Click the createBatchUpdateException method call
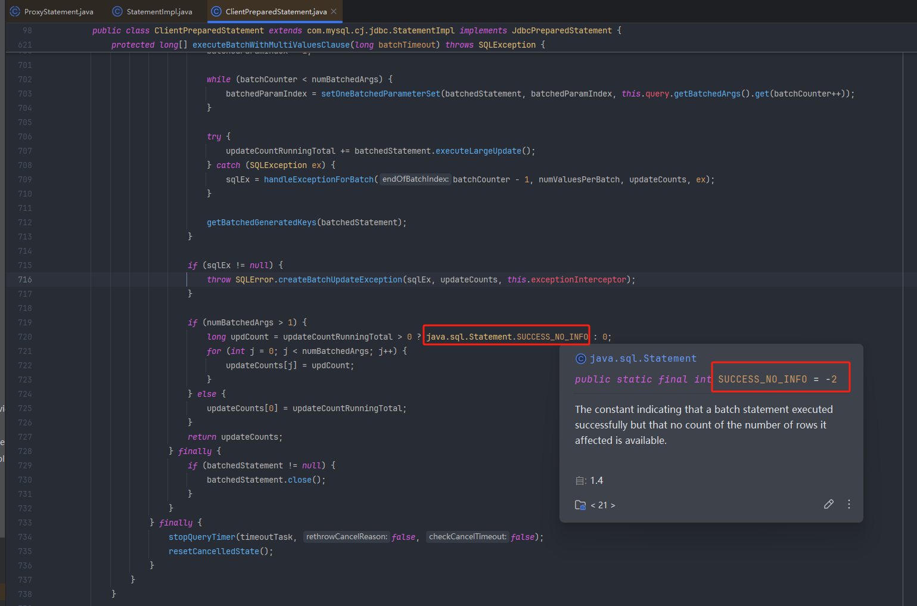Viewport: 917px width, 606px height. pos(340,279)
